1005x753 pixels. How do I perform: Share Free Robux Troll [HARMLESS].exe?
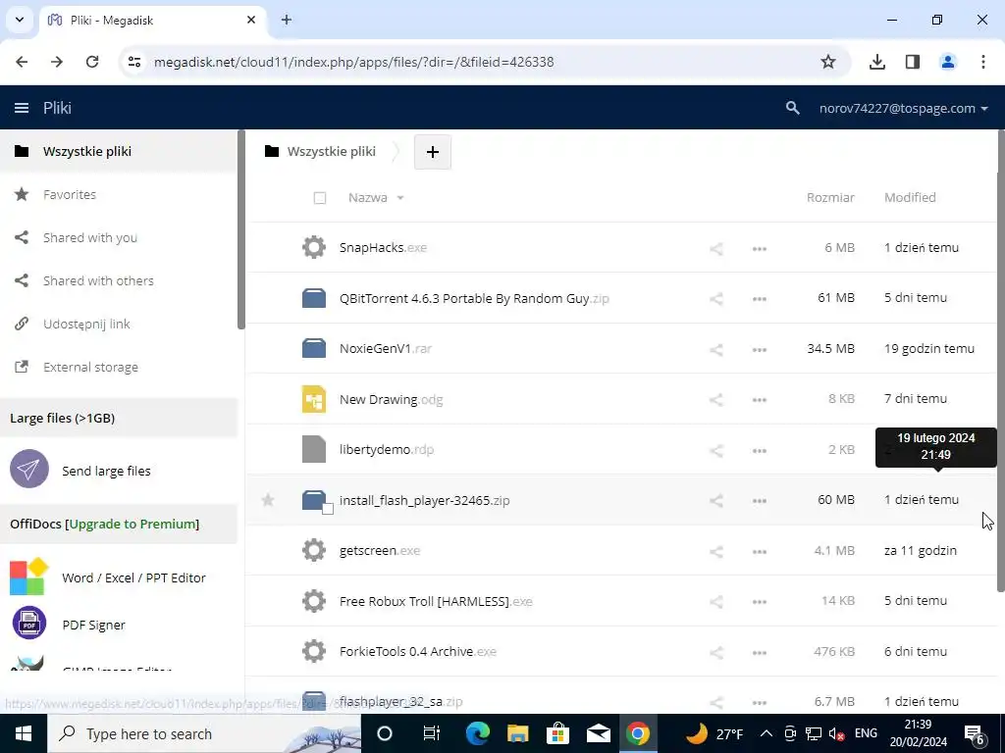715,602
